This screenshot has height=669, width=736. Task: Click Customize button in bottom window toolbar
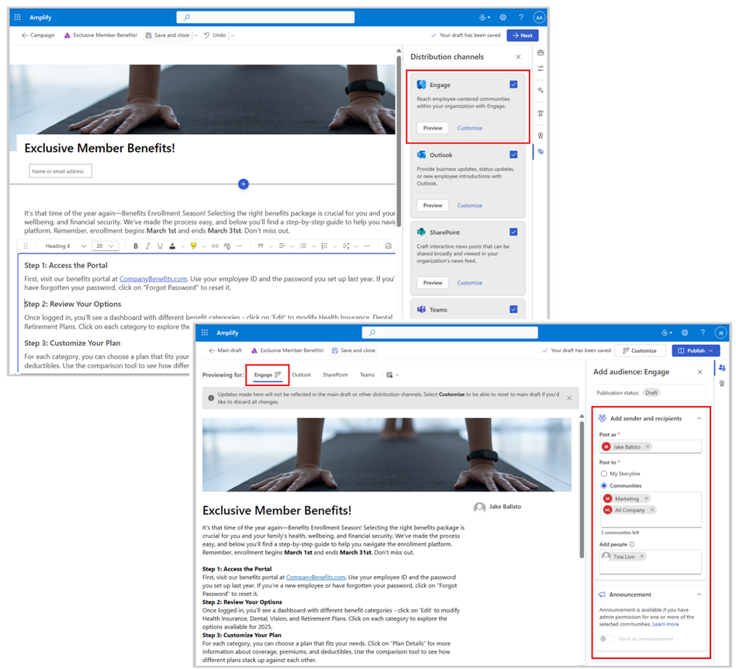tap(640, 350)
